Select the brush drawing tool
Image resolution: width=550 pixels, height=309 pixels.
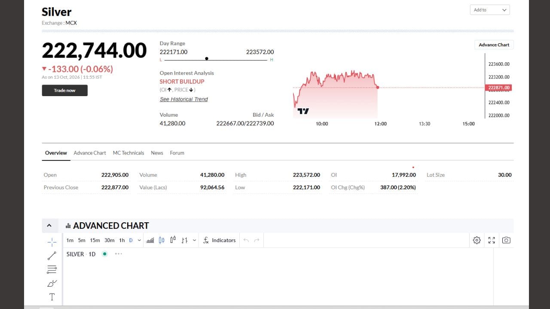(x=52, y=283)
